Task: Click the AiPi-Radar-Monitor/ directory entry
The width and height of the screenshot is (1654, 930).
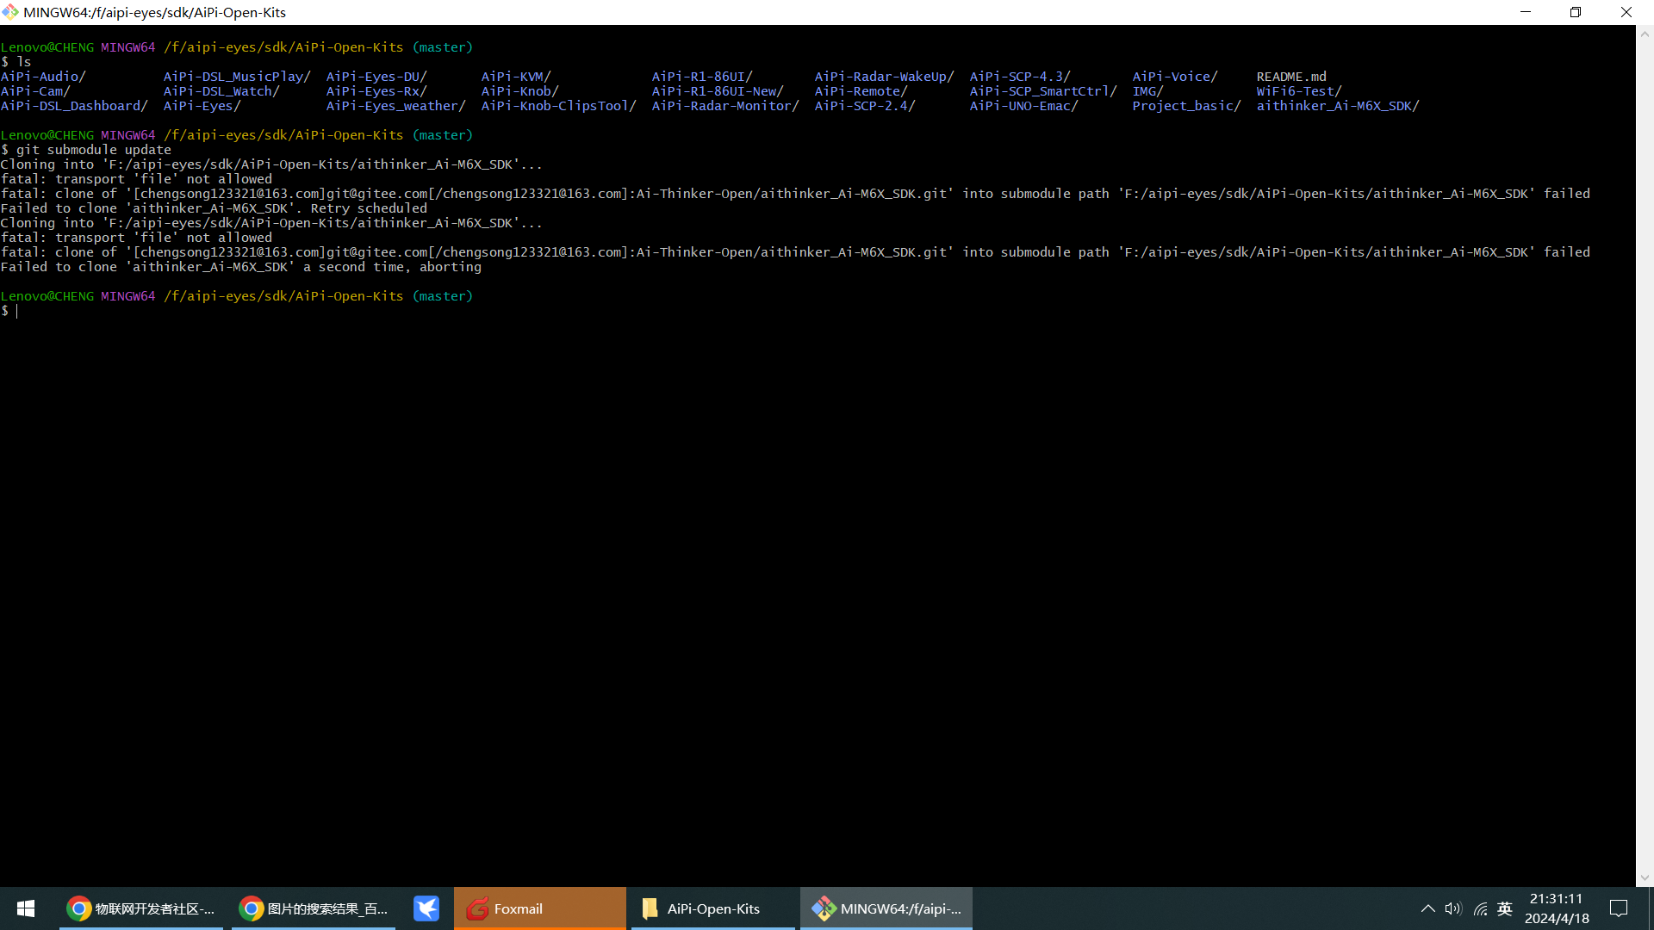Action: coord(725,106)
